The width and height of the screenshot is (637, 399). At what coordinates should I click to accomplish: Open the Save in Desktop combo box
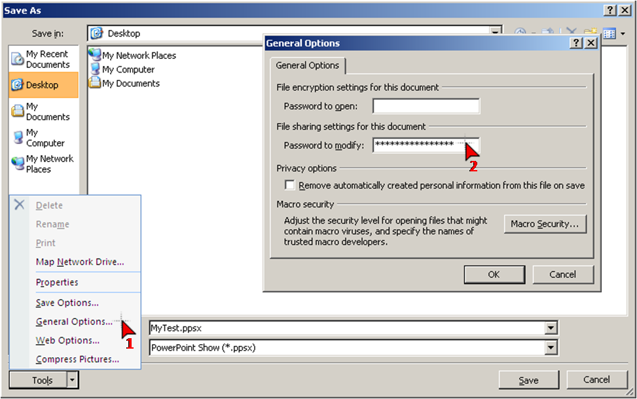point(295,33)
